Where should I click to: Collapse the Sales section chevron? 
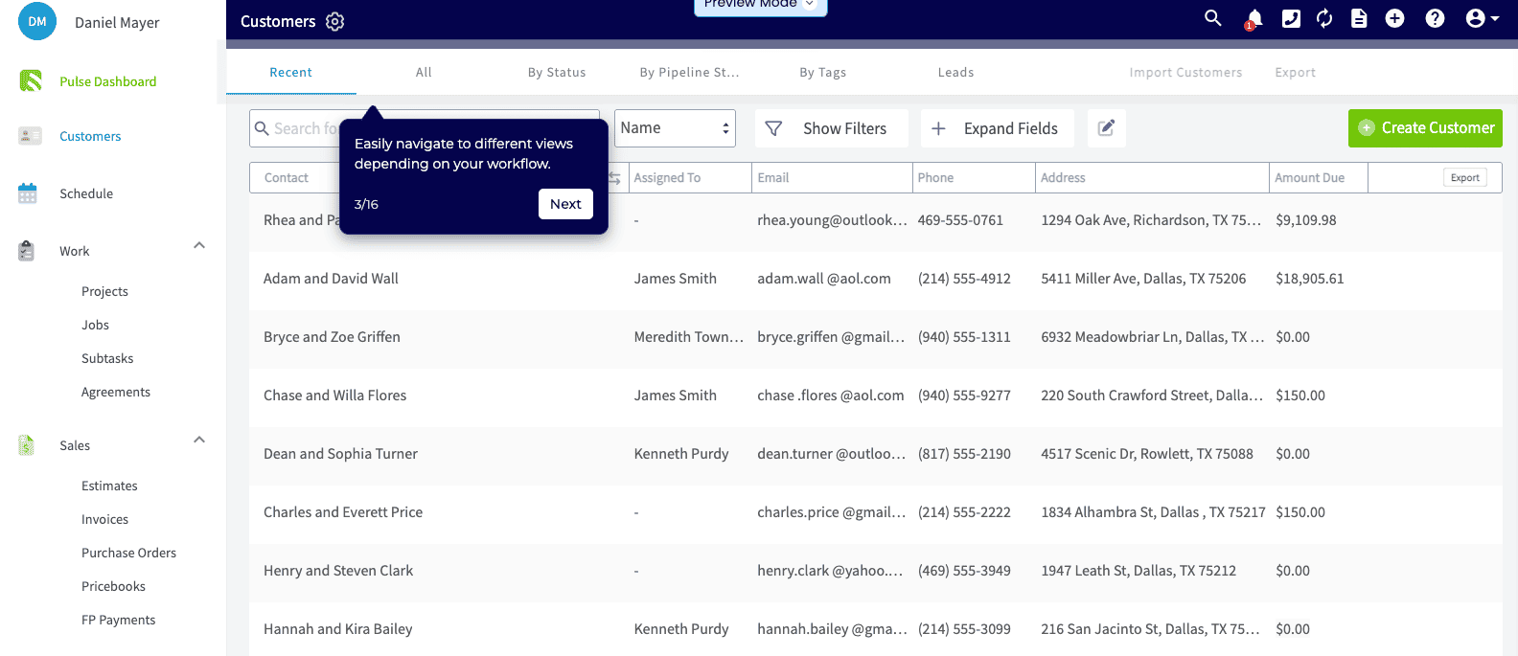[x=199, y=440]
